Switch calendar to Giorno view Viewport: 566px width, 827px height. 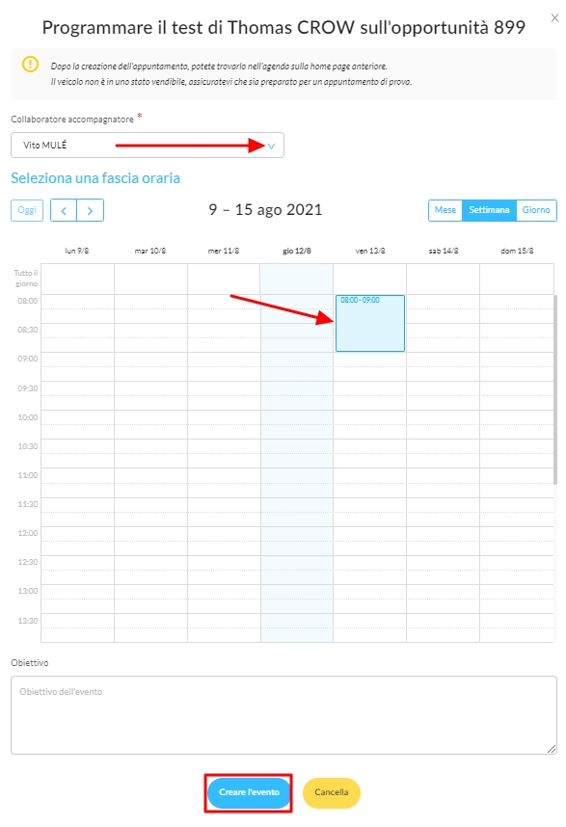click(536, 210)
